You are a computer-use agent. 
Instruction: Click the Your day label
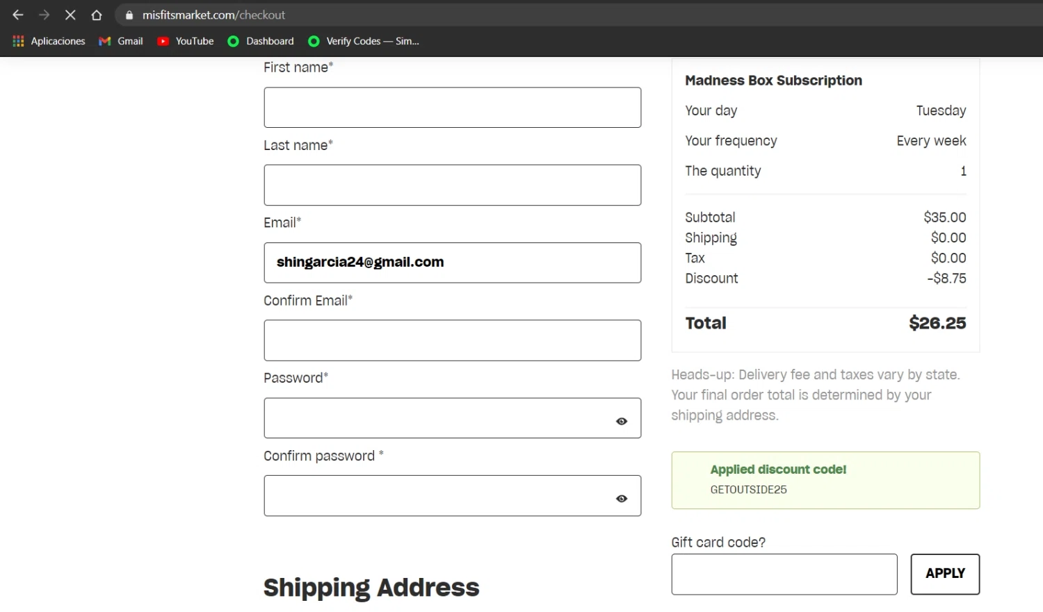[x=711, y=110]
